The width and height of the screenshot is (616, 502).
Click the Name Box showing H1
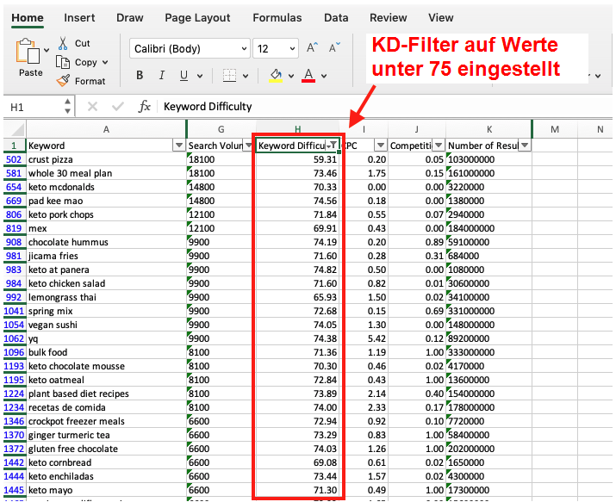point(34,107)
